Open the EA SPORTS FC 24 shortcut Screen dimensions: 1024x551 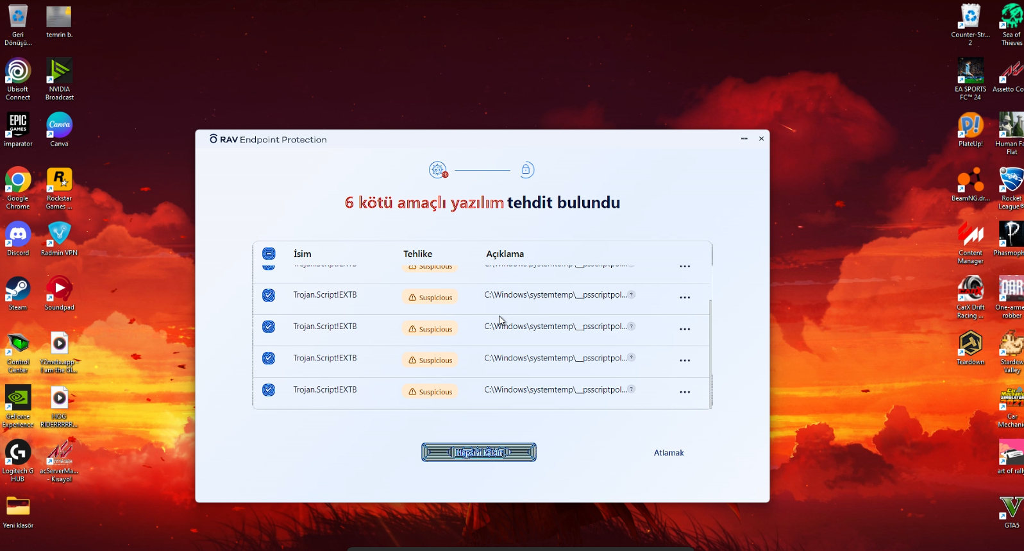pyautogui.click(x=970, y=80)
